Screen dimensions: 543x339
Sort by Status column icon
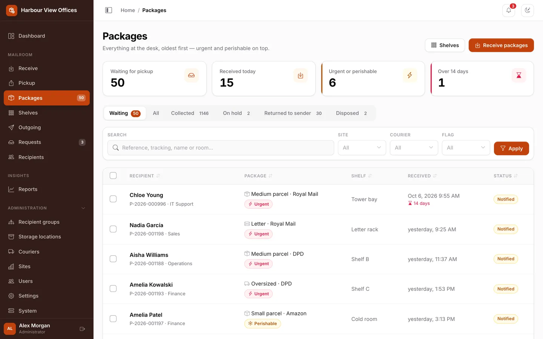click(x=516, y=176)
